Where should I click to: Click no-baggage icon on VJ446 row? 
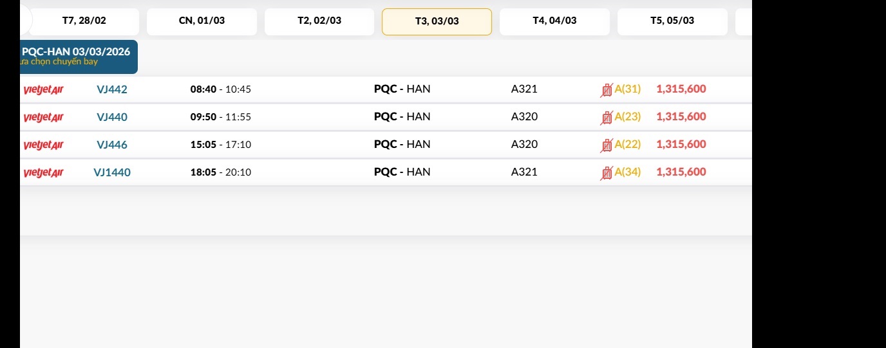point(606,145)
